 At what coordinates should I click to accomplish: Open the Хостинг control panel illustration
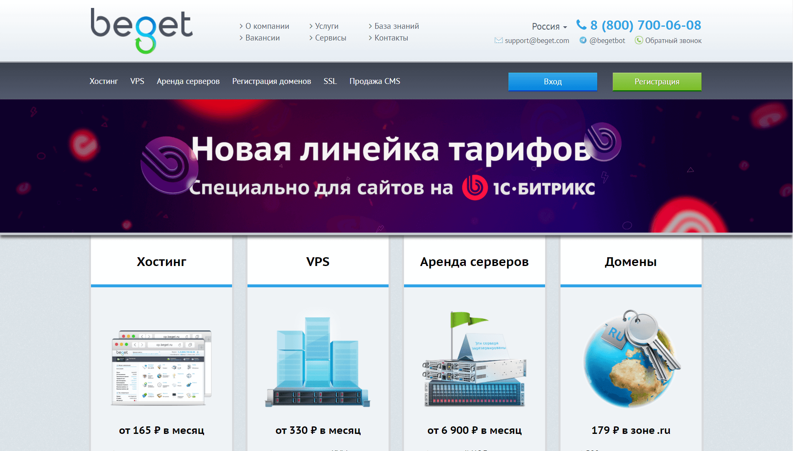(x=162, y=367)
